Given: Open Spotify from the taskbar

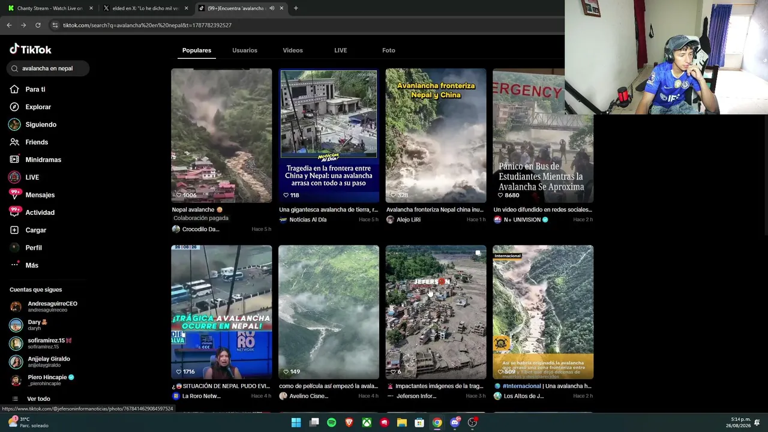Looking at the screenshot, I should pos(331,422).
